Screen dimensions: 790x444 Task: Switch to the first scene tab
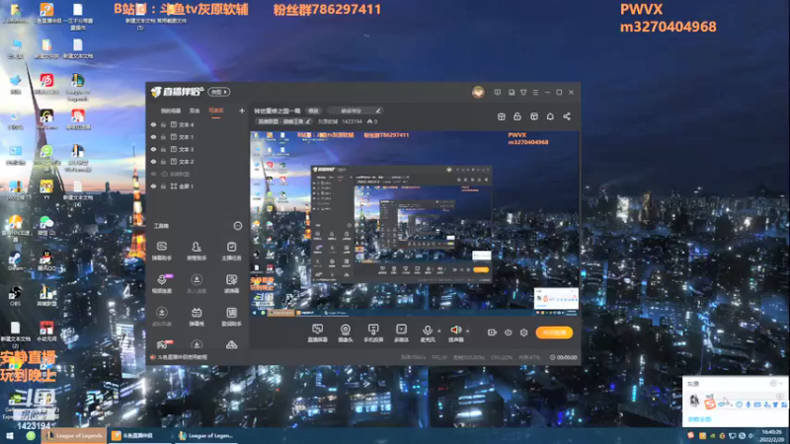point(171,111)
